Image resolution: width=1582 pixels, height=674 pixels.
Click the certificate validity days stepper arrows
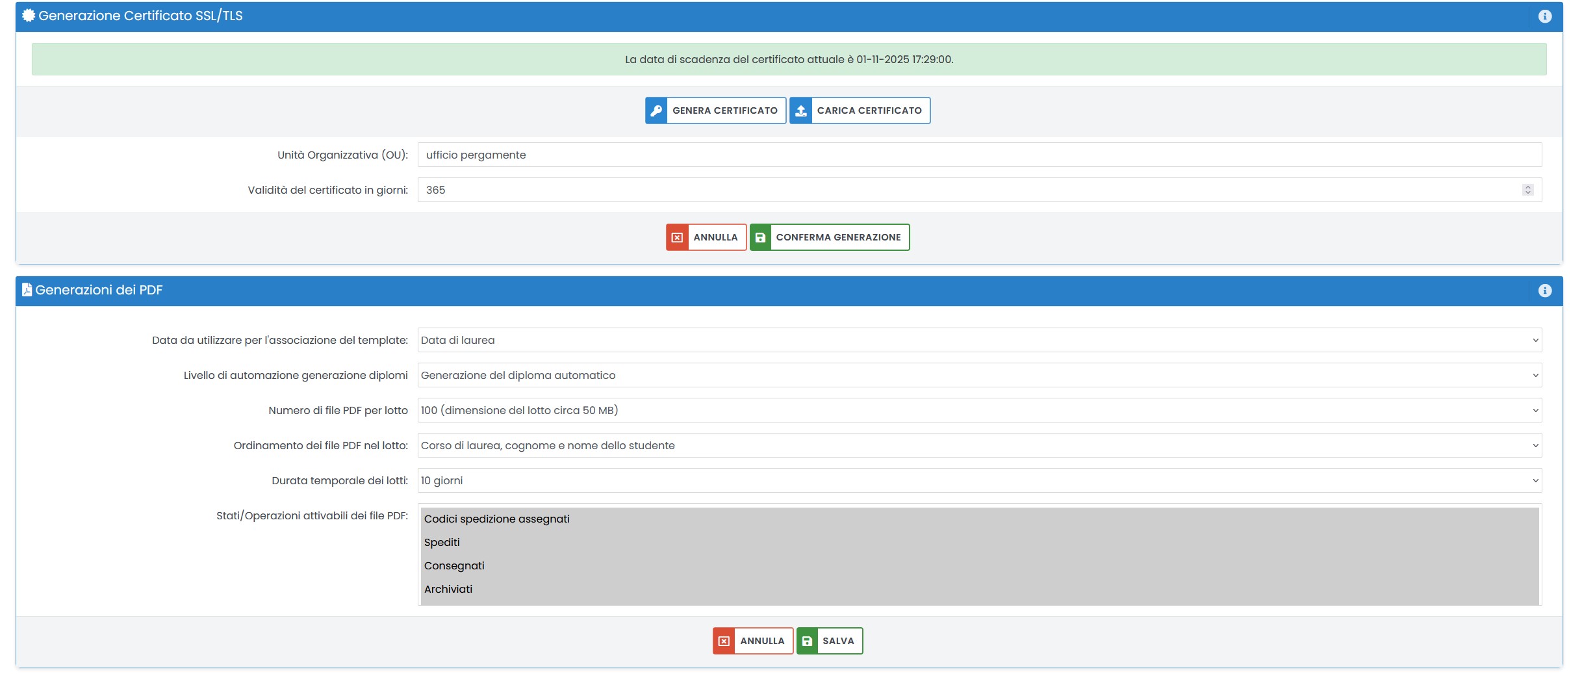(1527, 190)
